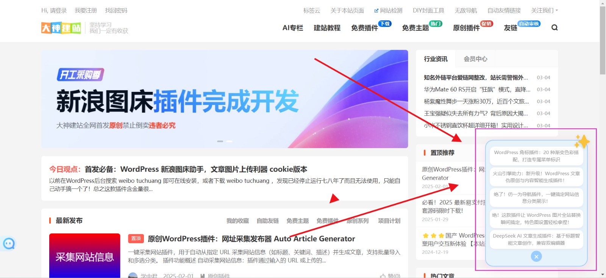Open the 原创插件 nav menu
The image size is (606, 278).
point(466,28)
